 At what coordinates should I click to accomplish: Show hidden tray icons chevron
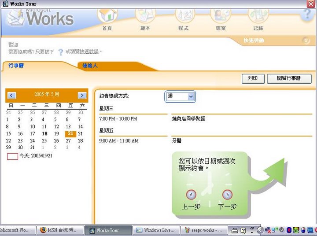pyautogui.click(x=260, y=230)
